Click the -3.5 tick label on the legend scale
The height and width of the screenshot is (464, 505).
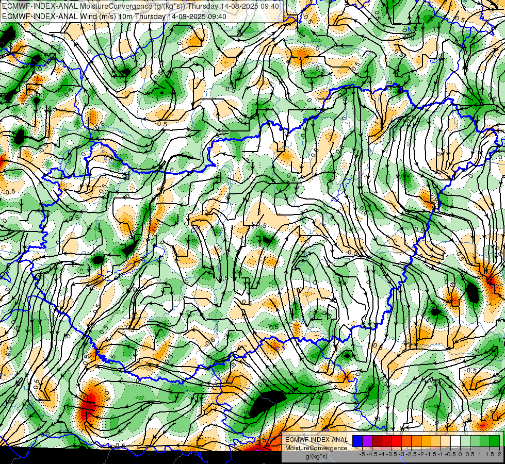point(392,454)
